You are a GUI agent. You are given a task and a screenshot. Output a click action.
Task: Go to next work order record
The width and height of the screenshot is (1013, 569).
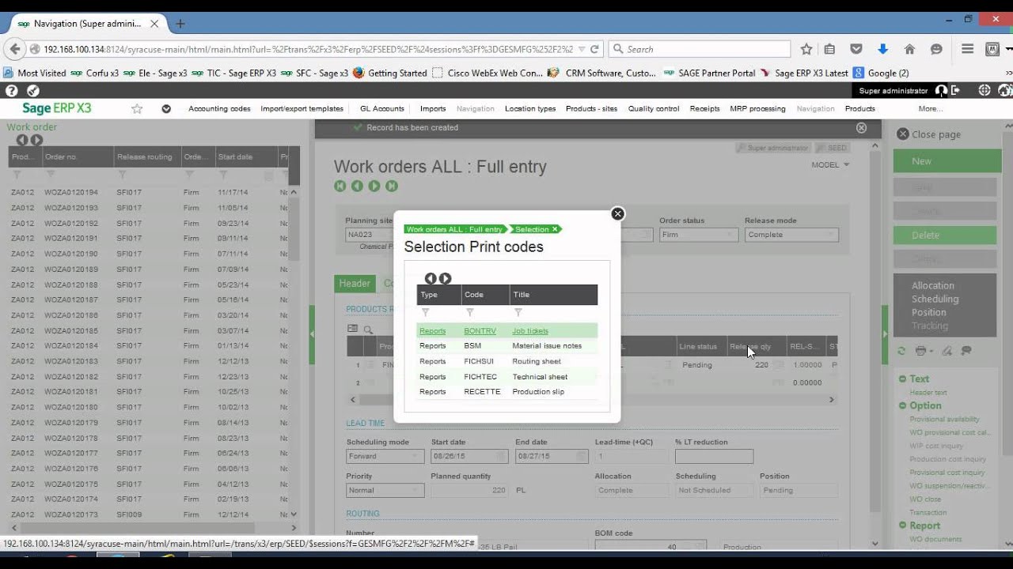click(374, 186)
